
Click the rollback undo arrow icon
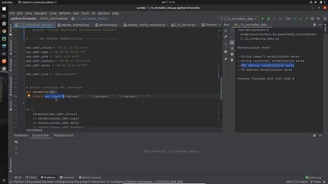(318, 18)
